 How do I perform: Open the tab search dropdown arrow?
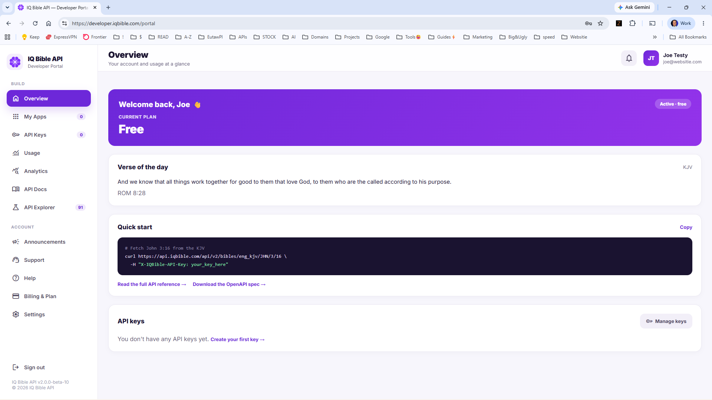[7, 7]
